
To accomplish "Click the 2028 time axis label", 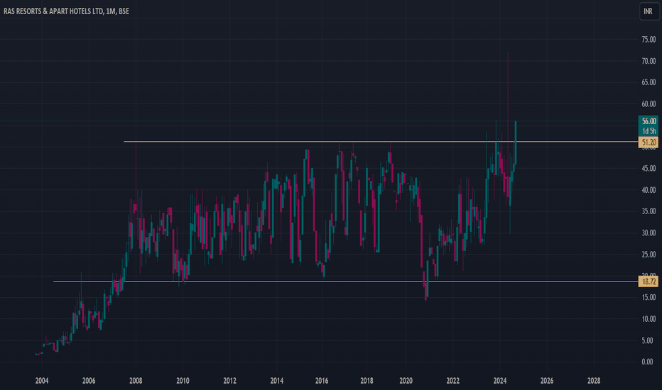I will click(594, 381).
